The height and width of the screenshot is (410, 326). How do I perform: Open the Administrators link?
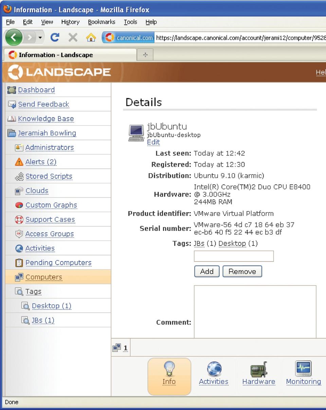[x=50, y=148]
